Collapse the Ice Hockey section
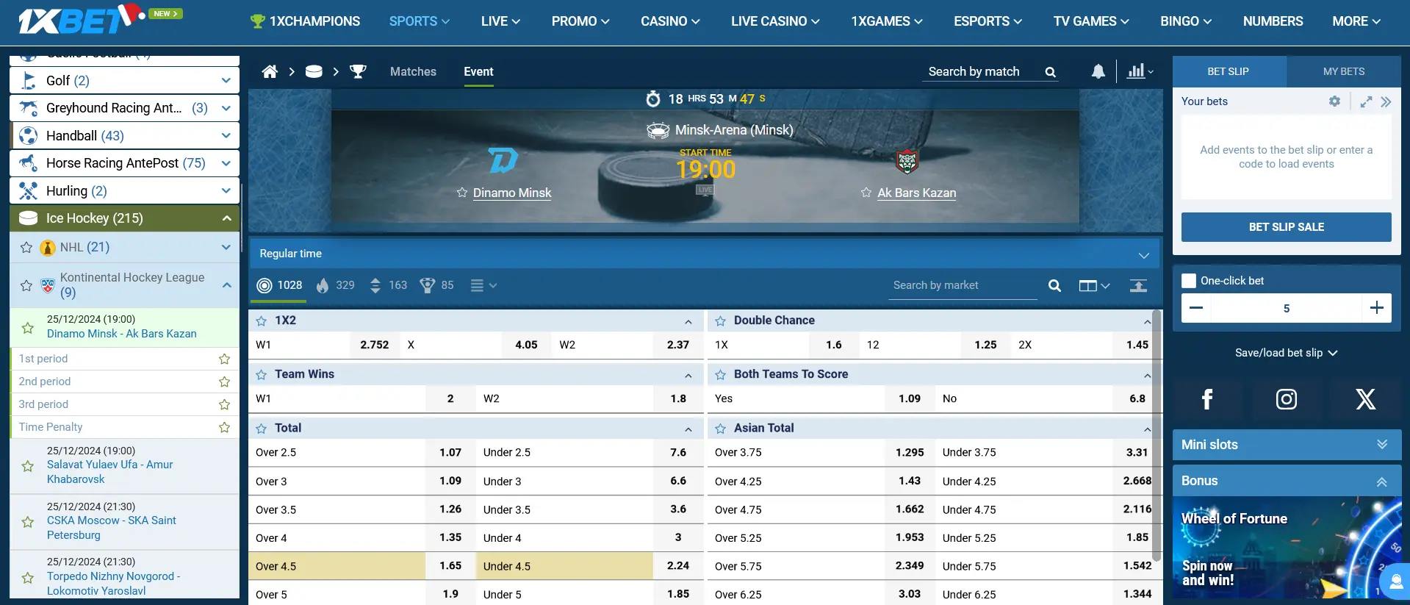This screenshot has width=1410, height=605. click(x=226, y=218)
